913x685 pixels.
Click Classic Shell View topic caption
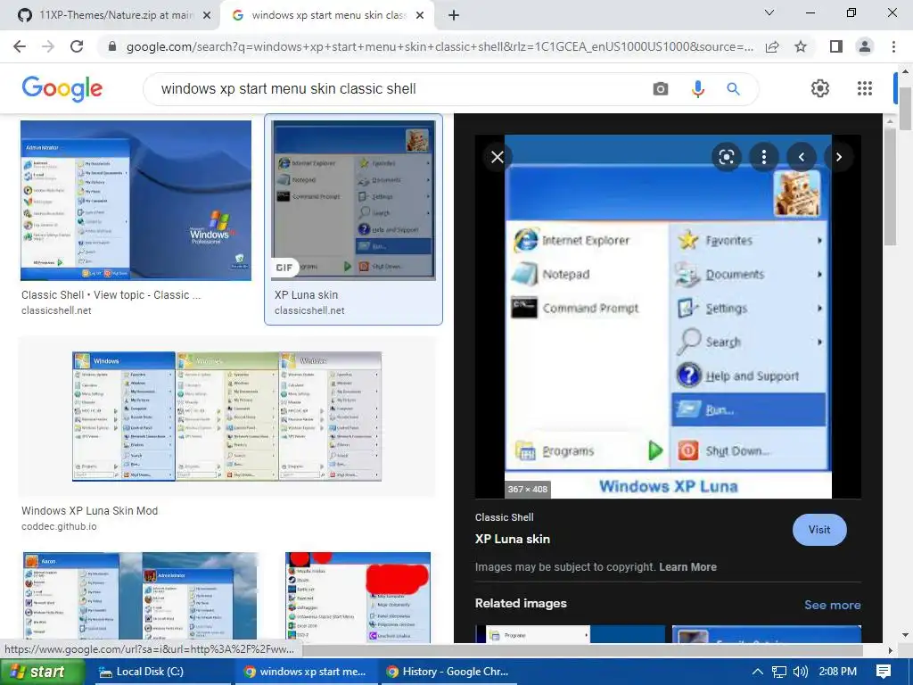[111, 294]
